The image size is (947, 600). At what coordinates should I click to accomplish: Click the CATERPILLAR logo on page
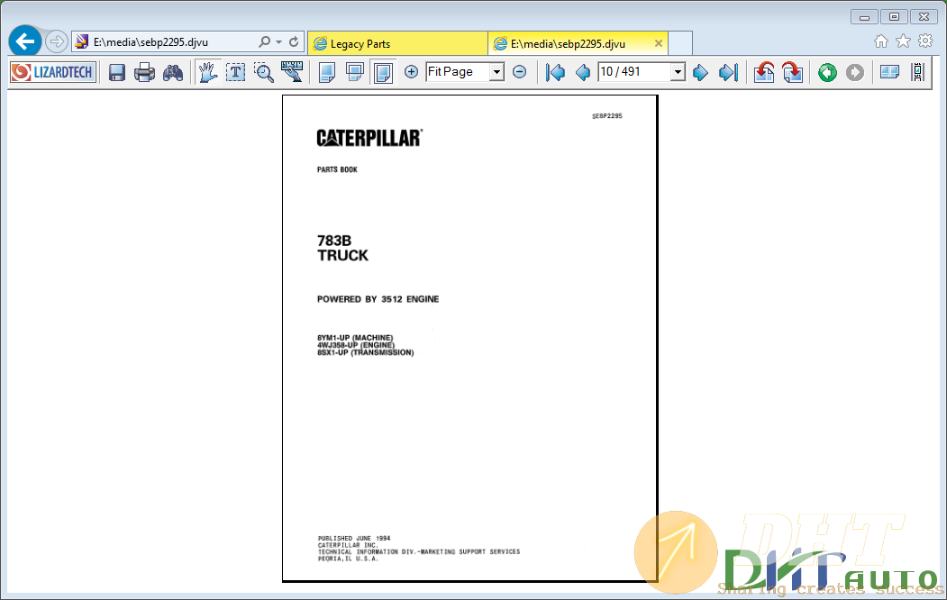(369, 138)
